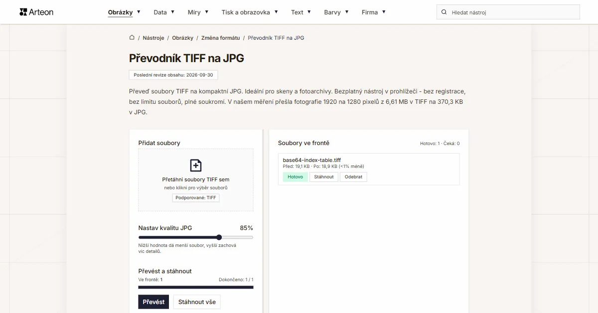The image size is (598, 313).
Task: Click the Převést button
Action: point(153,302)
